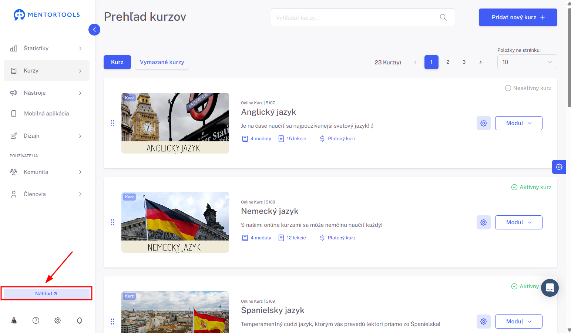
Task: Click the search magnifier icon
Action: 443,17
